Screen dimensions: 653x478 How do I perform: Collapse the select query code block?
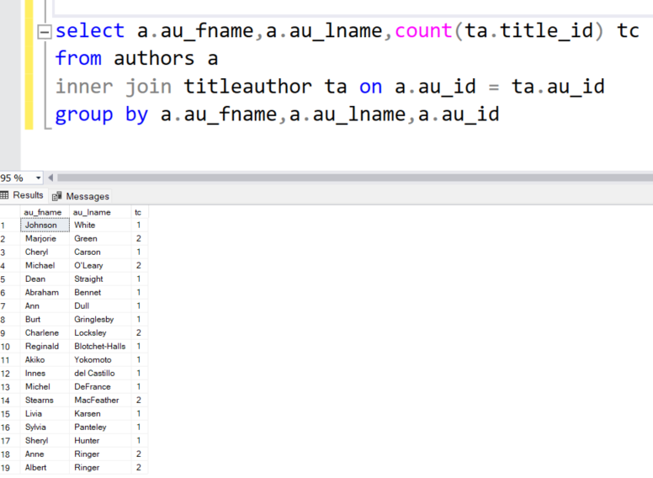coord(45,32)
